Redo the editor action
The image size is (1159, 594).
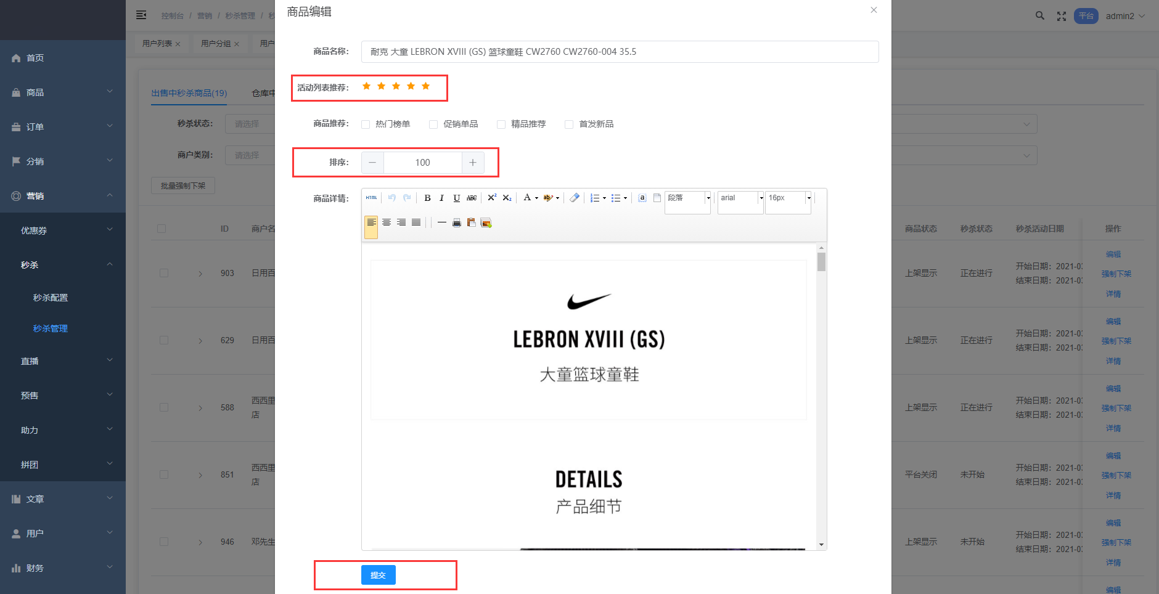pyautogui.click(x=407, y=198)
